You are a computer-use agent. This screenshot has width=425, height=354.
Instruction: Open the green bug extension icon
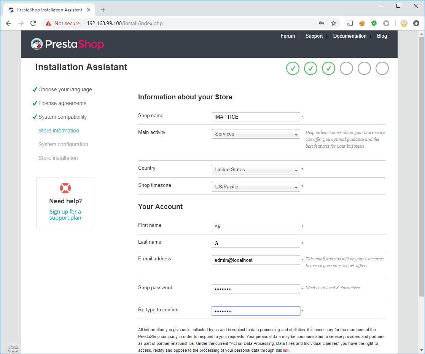pyautogui.click(x=374, y=23)
